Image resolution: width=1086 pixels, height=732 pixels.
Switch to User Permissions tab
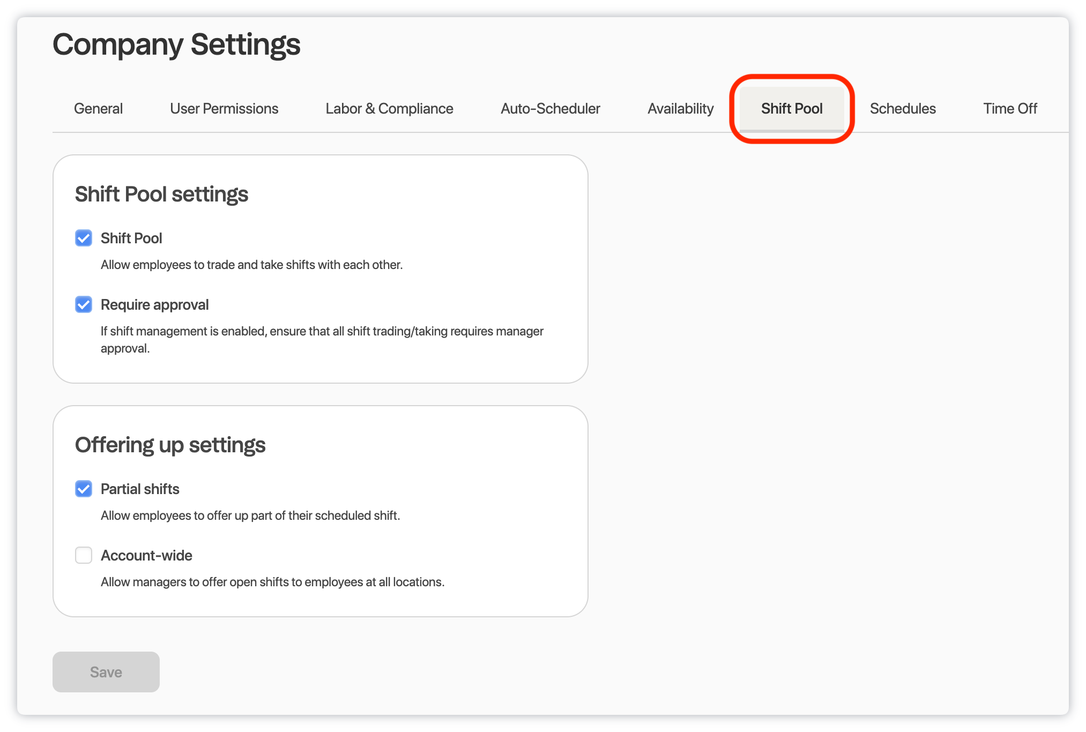(224, 109)
